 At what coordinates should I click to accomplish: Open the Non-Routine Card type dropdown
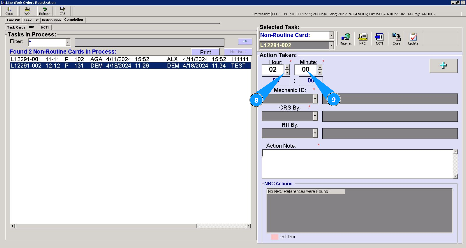point(331,35)
